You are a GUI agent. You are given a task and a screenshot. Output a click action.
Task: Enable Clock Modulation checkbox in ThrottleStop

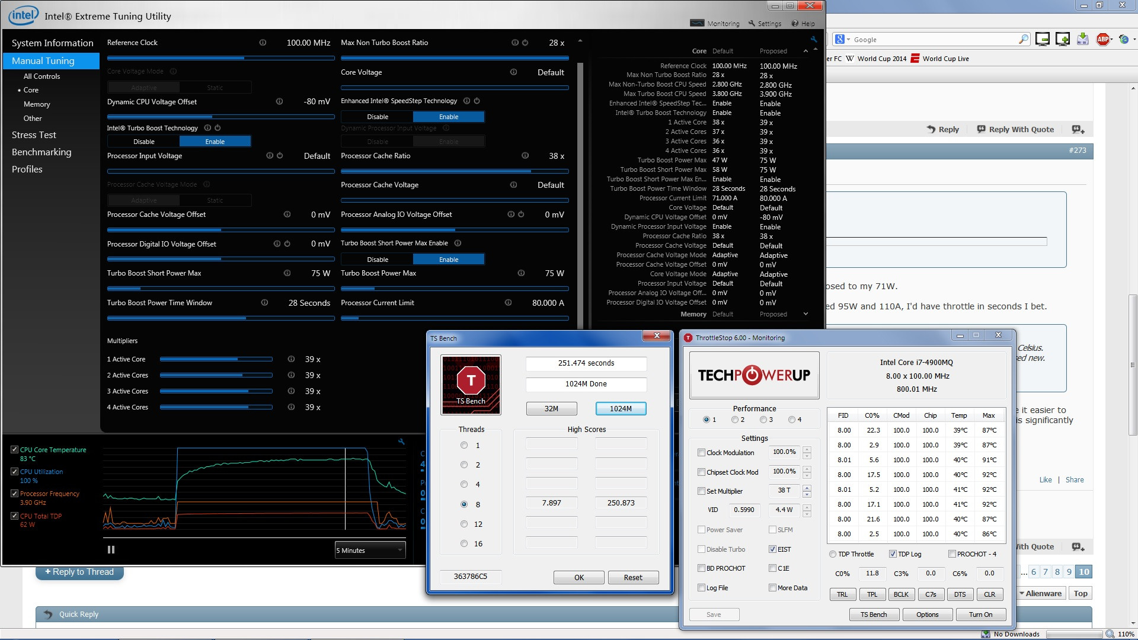pyautogui.click(x=702, y=453)
